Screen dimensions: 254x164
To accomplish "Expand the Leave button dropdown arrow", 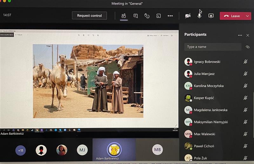I will (247, 16).
